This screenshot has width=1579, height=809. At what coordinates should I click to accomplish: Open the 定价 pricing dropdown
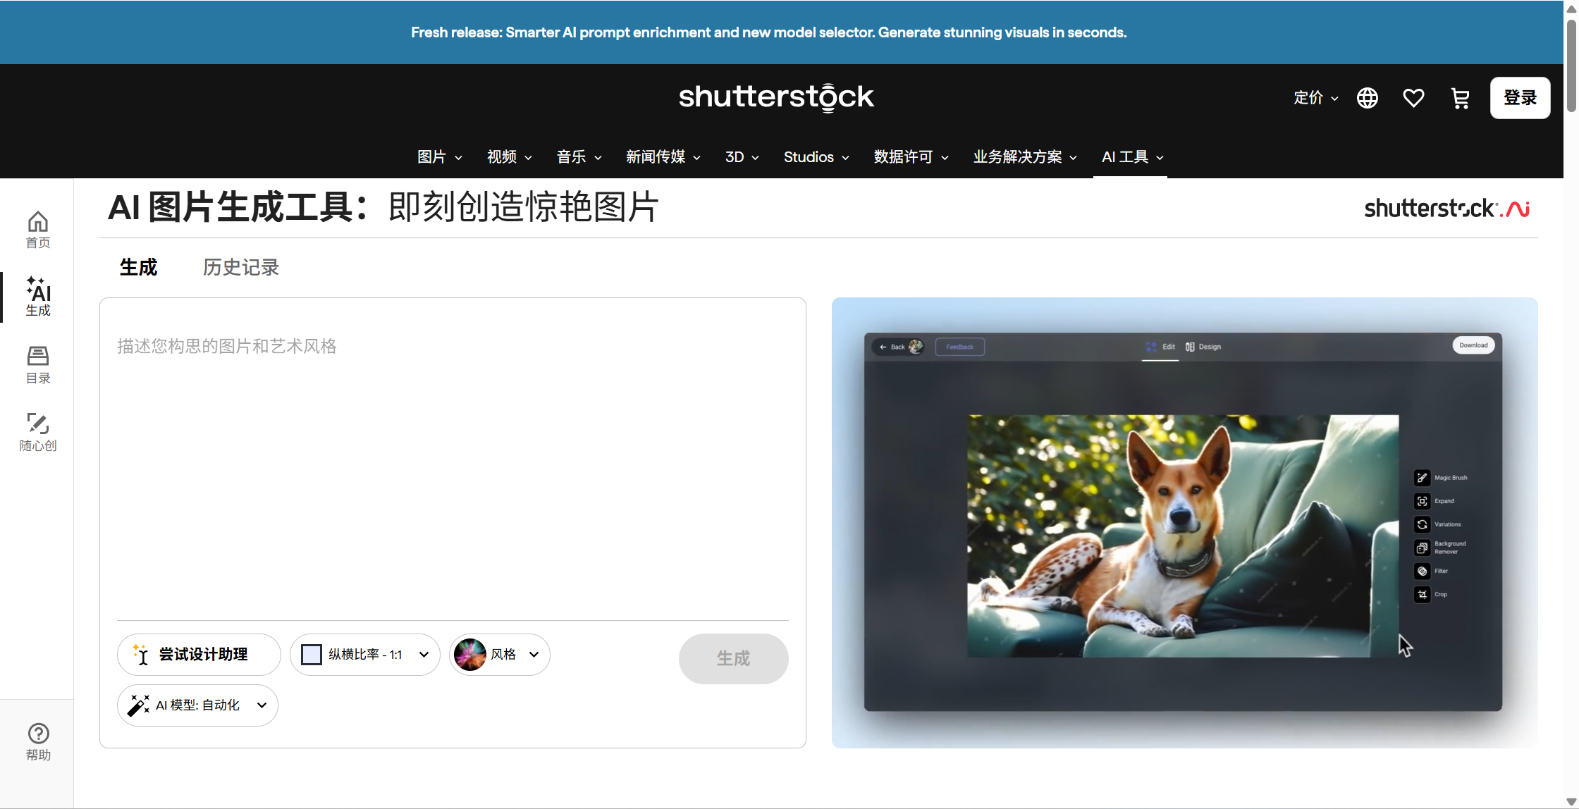point(1315,98)
